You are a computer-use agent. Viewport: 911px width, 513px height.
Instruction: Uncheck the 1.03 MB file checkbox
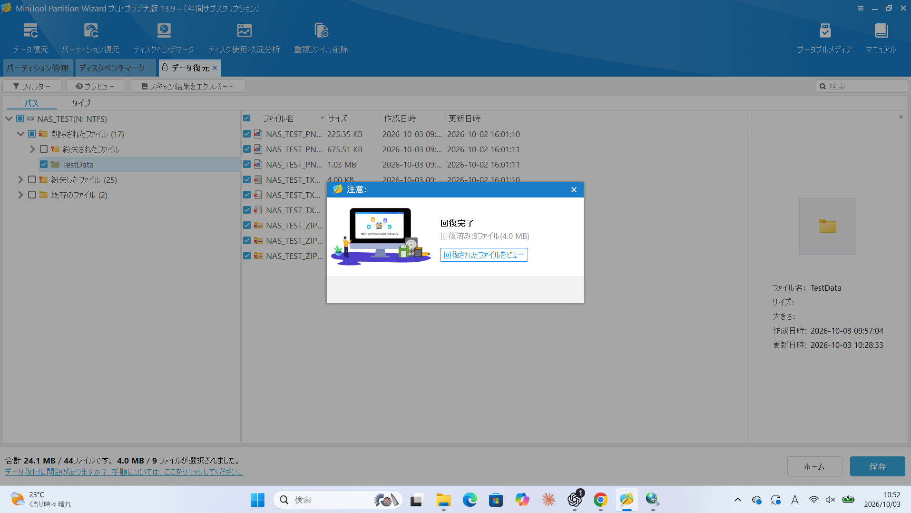247,164
